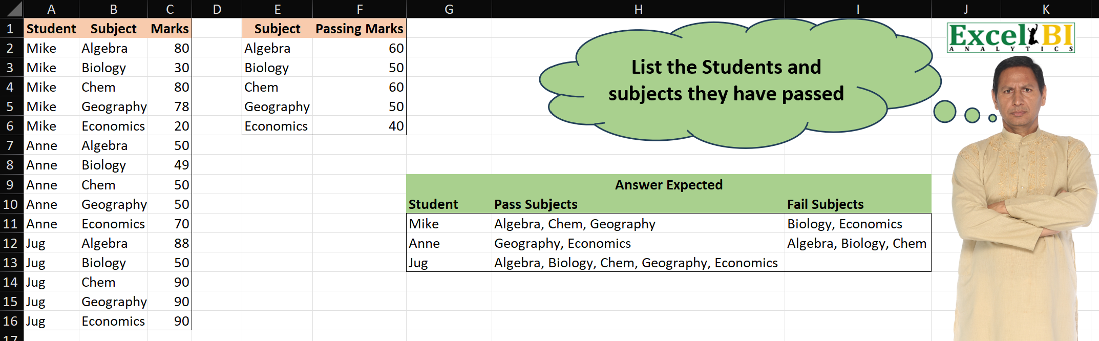This screenshot has height=341, width=1099.
Task: Select column D header
Action: click(217, 9)
